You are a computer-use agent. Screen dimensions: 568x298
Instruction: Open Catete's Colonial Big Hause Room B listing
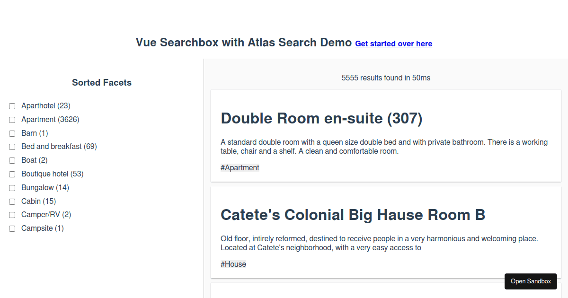tap(353, 215)
